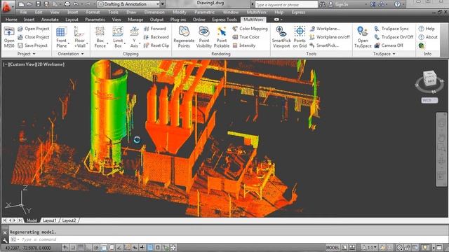Open MultiWorx About info
The height and width of the screenshot is (252, 449).
(x=428, y=37)
